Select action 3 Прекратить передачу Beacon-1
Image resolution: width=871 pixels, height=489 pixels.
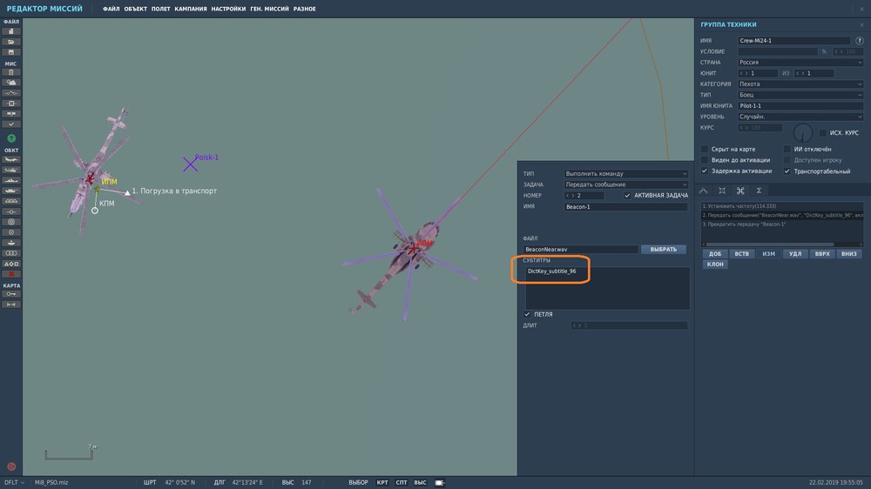781,224
